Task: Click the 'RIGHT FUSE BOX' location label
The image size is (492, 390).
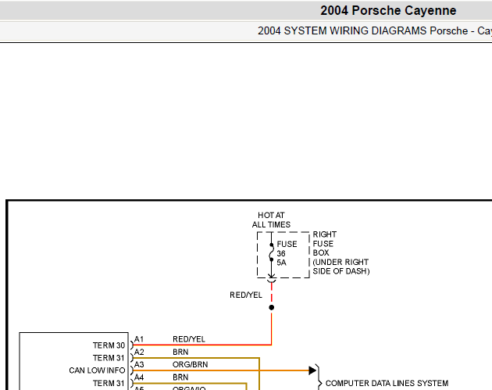Action: click(x=340, y=252)
